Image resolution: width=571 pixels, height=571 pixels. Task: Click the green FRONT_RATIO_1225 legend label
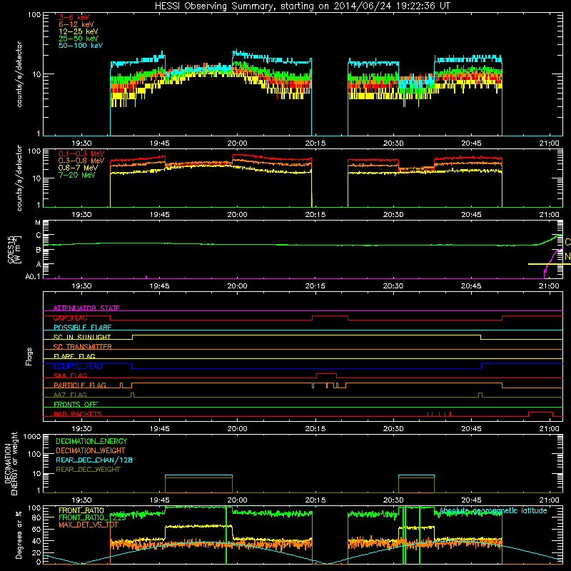pos(92,517)
